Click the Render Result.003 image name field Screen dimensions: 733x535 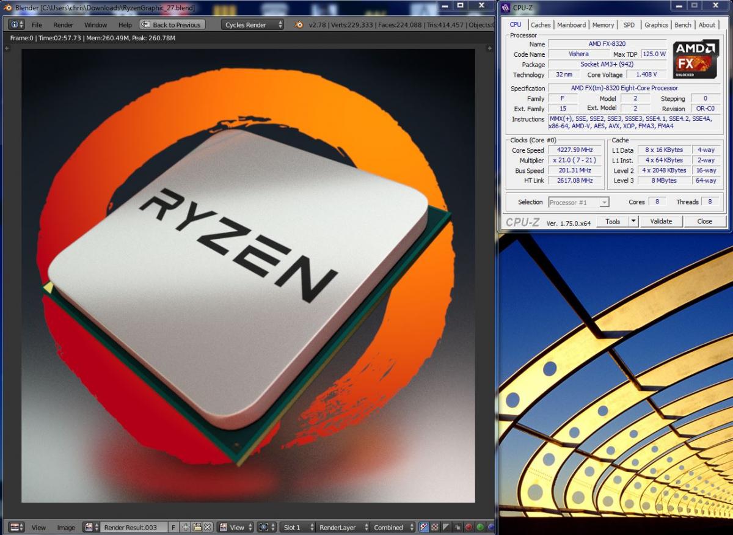pyautogui.click(x=134, y=527)
